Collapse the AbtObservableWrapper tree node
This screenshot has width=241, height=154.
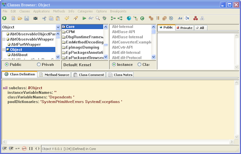click(4, 39)
